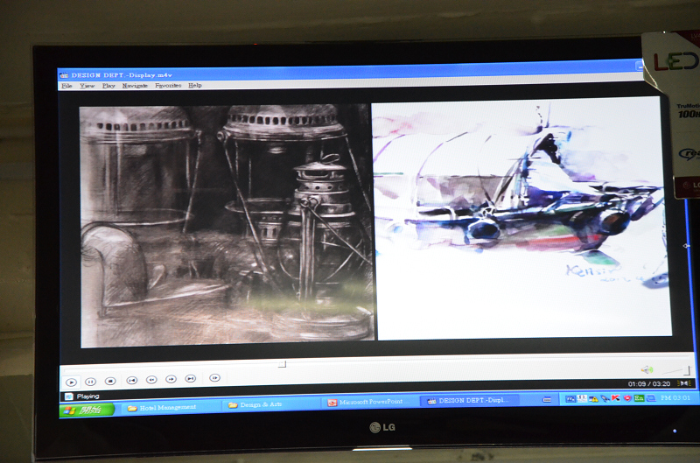
Task: Click the seek bar position handle
Action: pos(282,364)
